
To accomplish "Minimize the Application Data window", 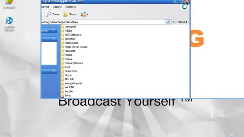I will pyautogui.click(x=175, y=2).
